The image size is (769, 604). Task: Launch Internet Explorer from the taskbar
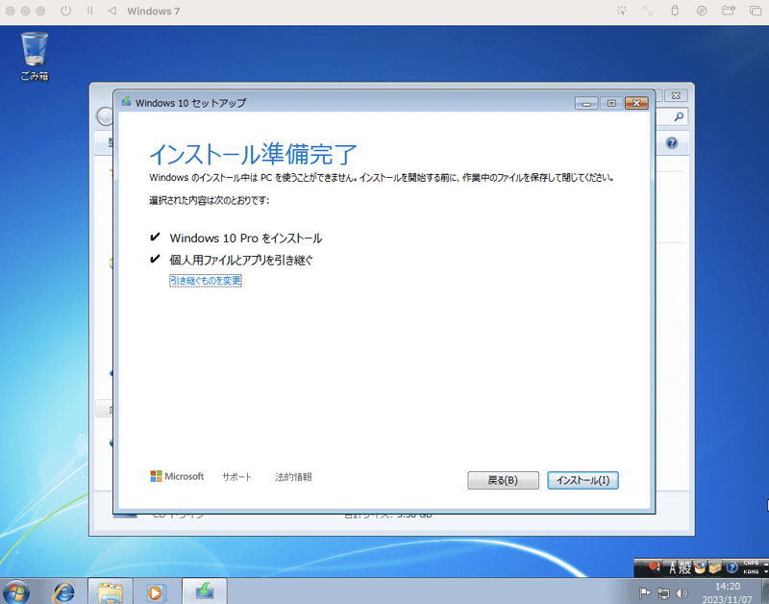tap(64, 592)
